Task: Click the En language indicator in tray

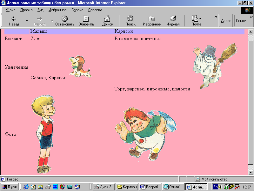Action: click(216, 187)
